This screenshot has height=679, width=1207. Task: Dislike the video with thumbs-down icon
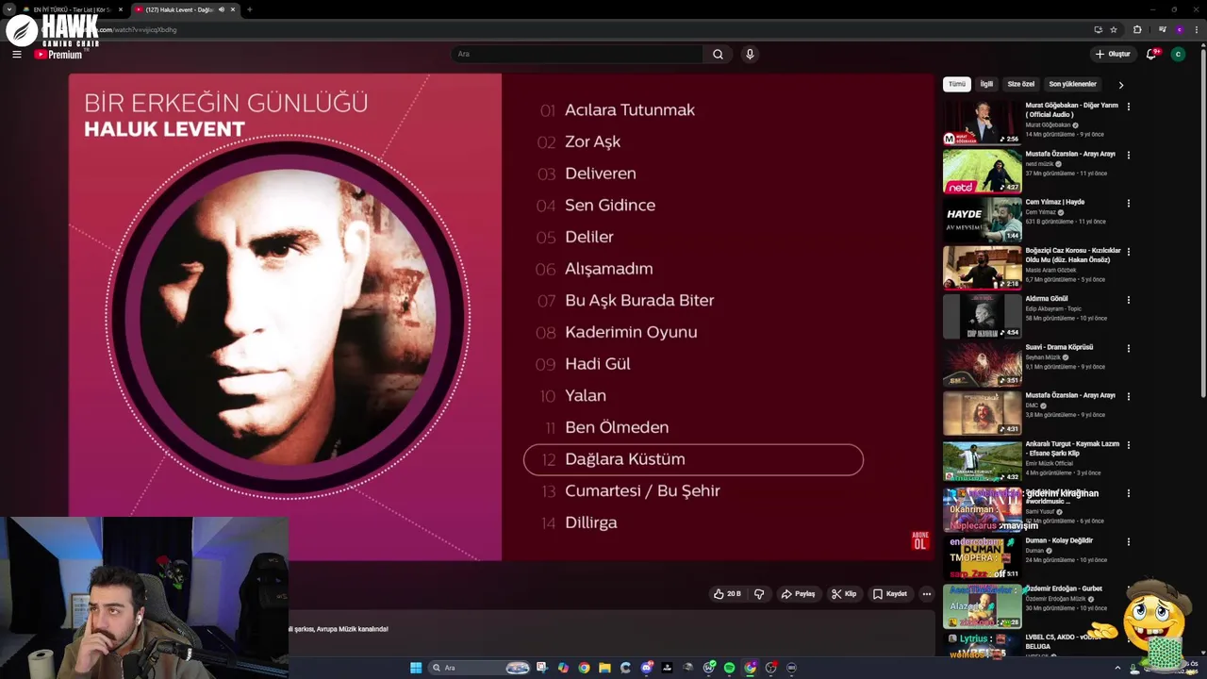[759, 594]
